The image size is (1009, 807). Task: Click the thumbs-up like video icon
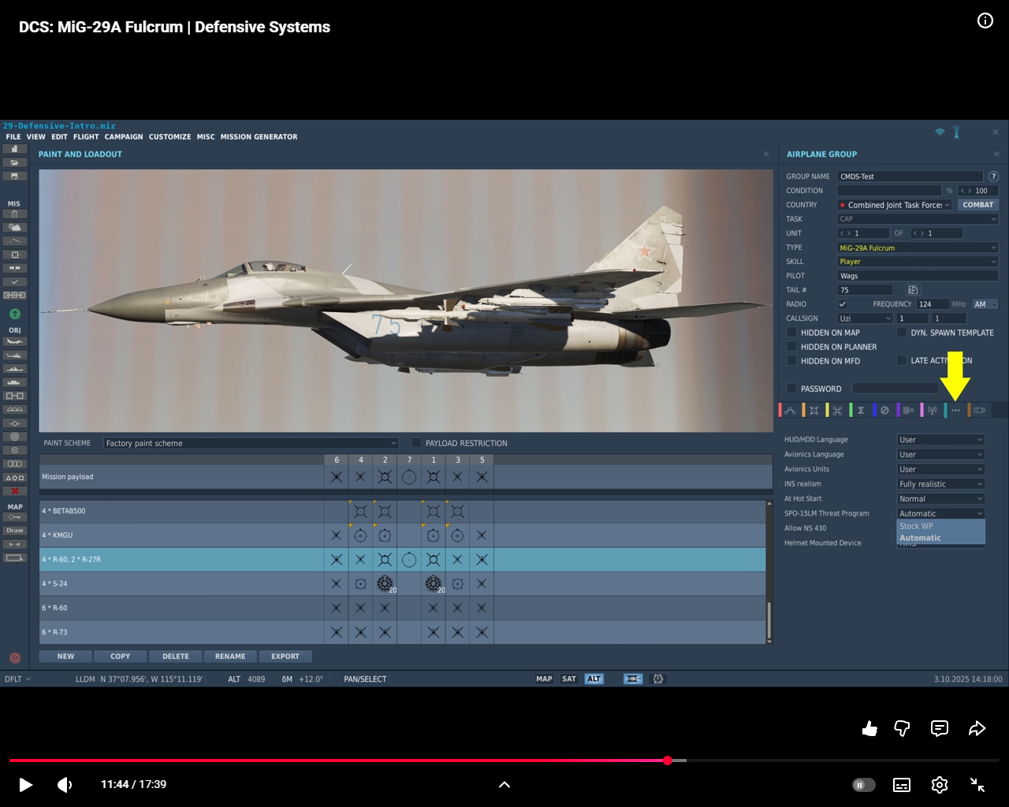click(869, 728)
